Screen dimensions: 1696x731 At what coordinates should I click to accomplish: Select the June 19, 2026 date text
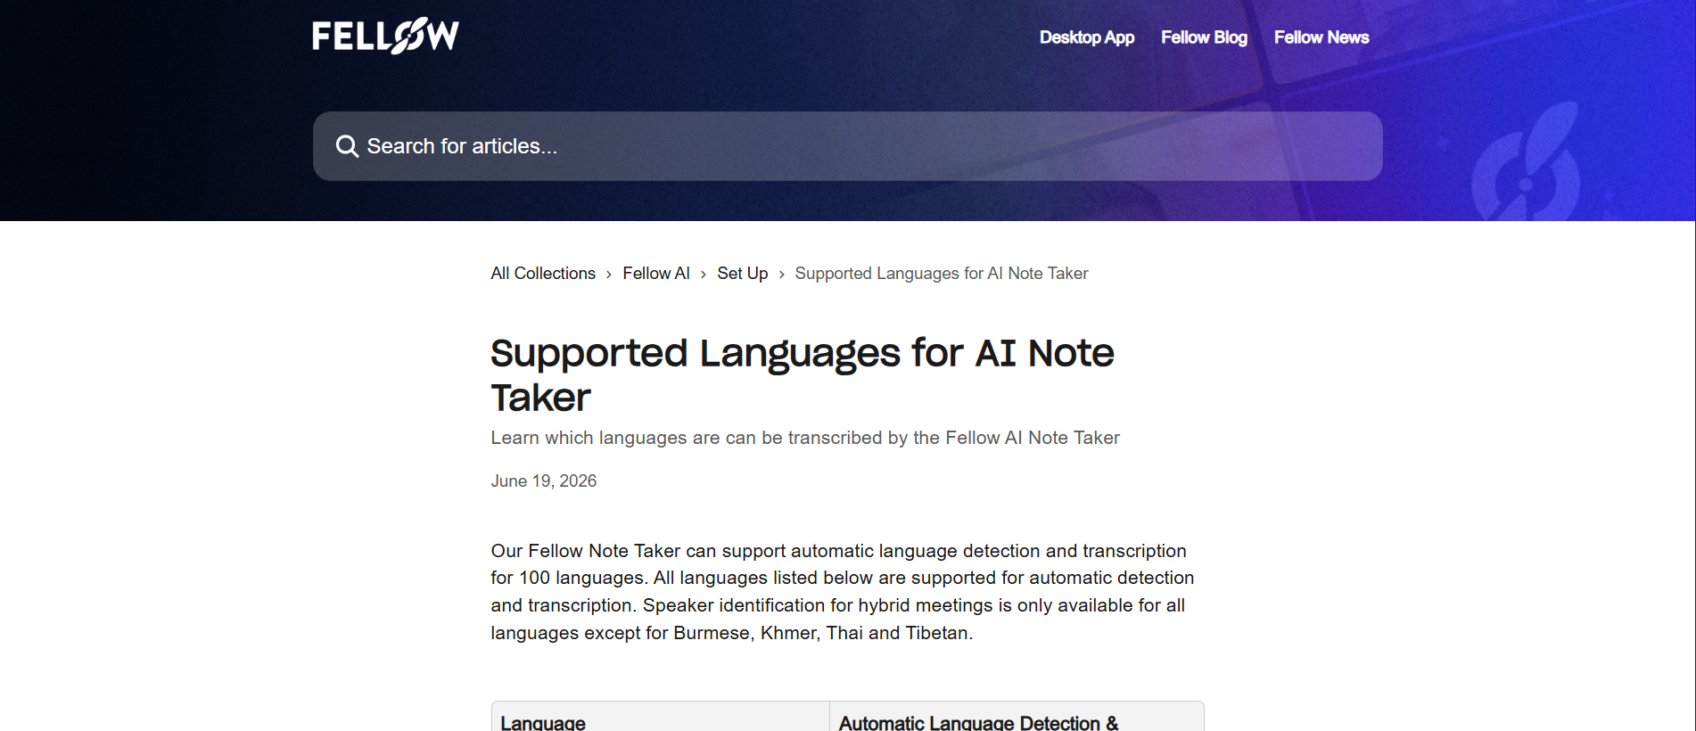point(544,481)
